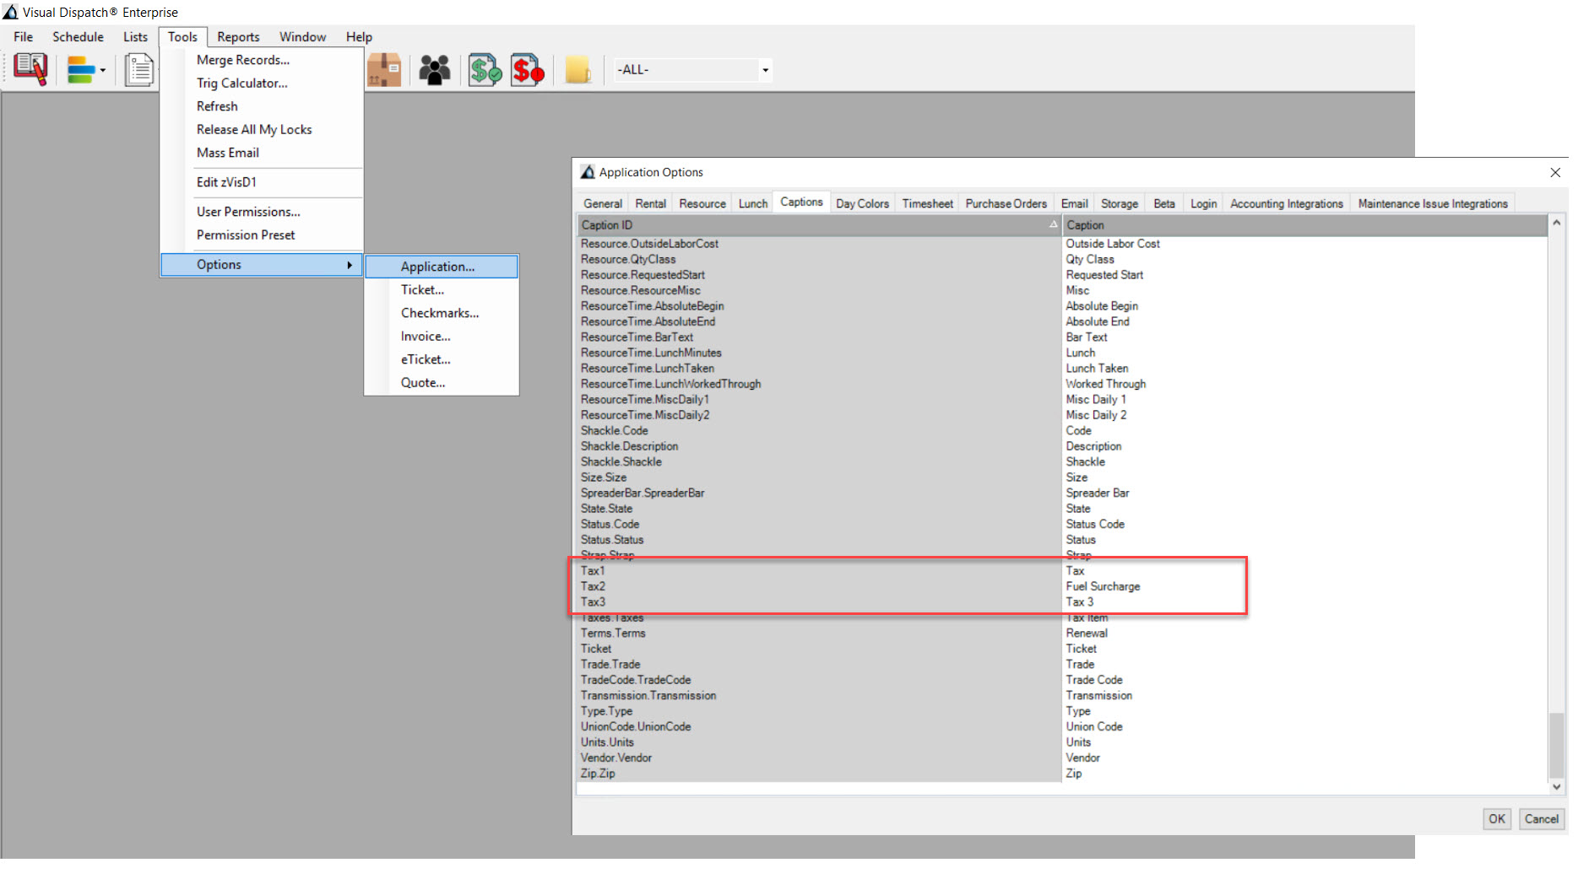Switch to the Purchase Orders tab

click(x=1006, y=203)
